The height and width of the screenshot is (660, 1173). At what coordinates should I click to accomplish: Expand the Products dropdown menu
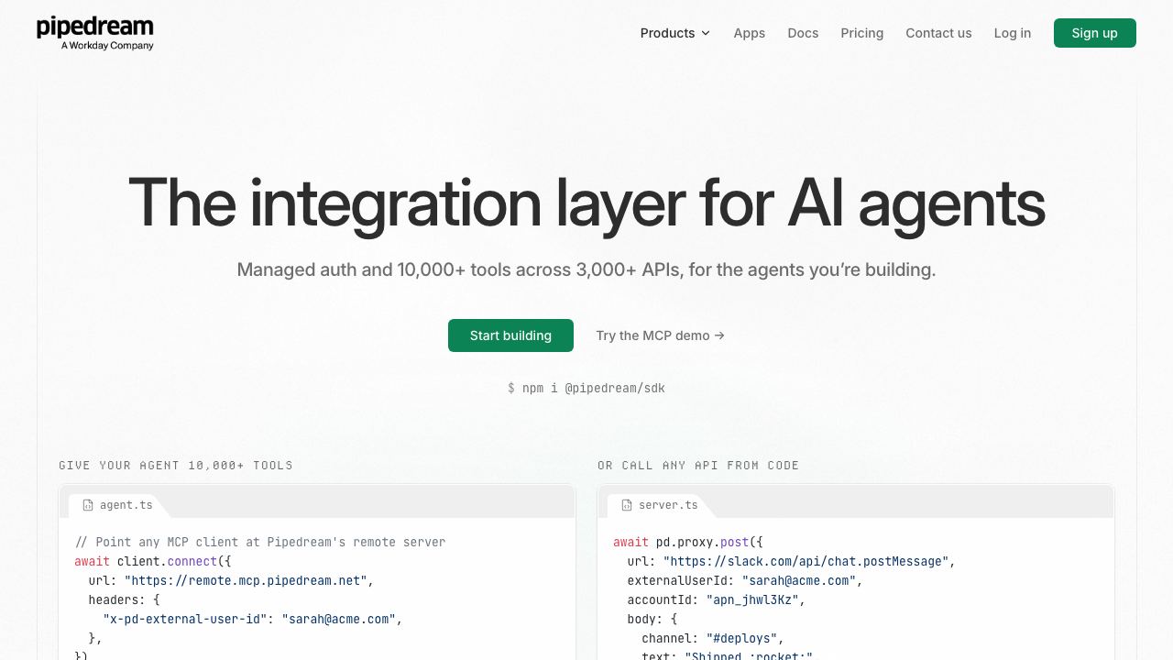click(675, 33)
